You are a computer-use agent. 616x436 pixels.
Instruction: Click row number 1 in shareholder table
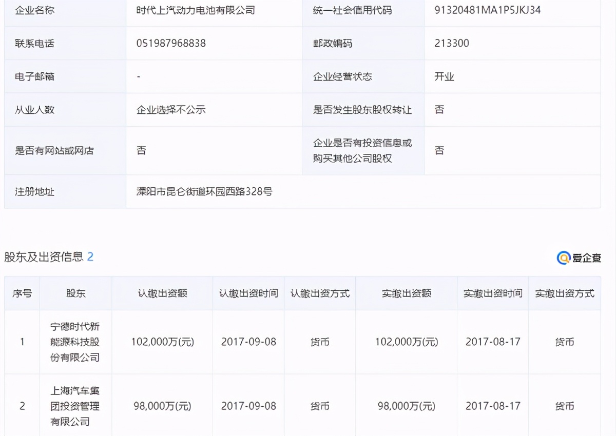tap(22, 342)
